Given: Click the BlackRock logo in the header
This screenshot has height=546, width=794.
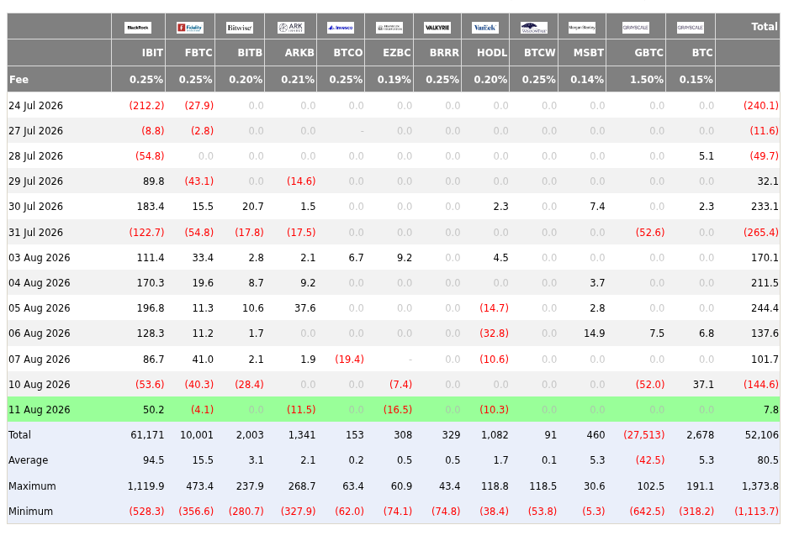Looking at the screenshot, I should click(x=138, y=27).
